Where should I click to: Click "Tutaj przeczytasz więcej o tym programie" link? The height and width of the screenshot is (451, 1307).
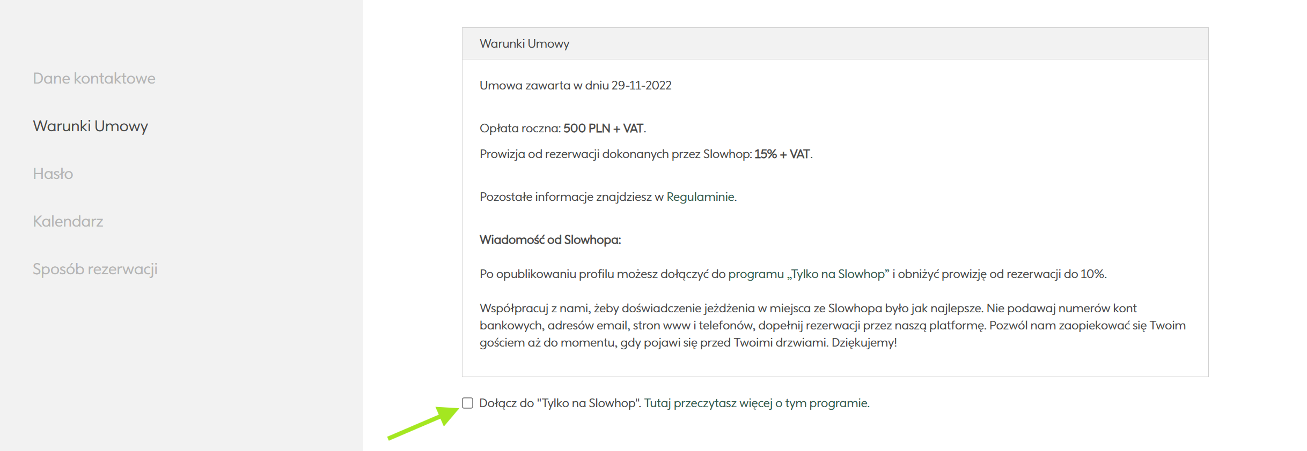click(x=757, y=403)
